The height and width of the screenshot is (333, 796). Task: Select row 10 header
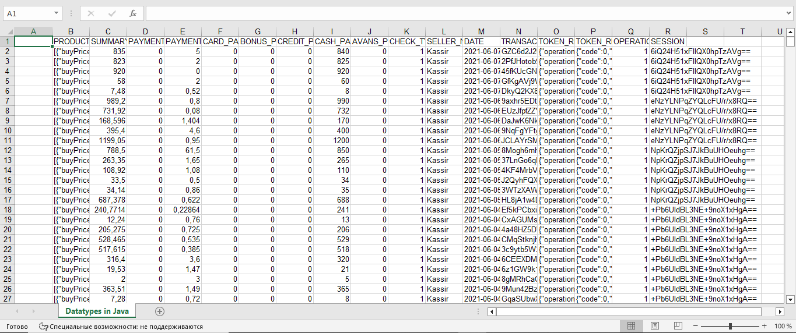[7, 130]
